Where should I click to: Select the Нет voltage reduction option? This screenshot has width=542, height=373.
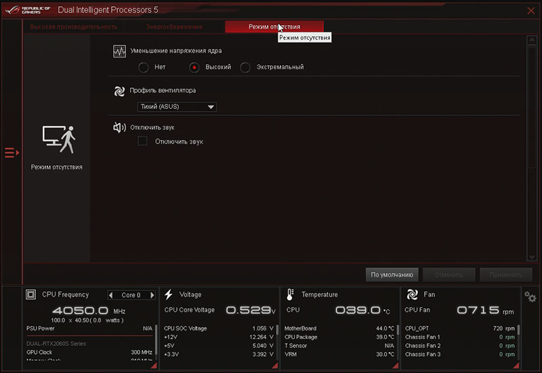[143, 67]
